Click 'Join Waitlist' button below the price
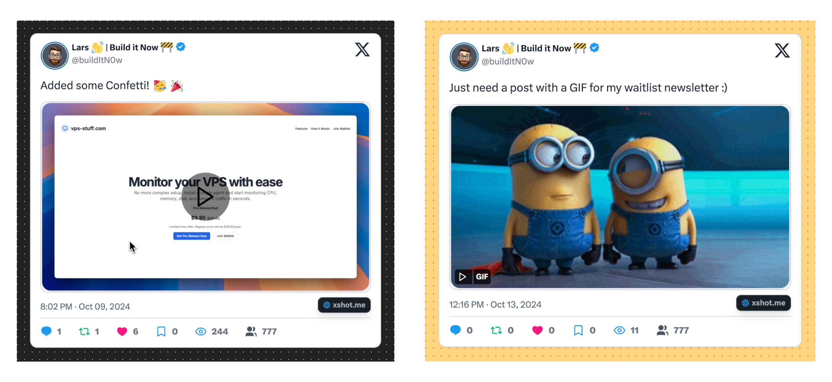 tap(225, 236)
